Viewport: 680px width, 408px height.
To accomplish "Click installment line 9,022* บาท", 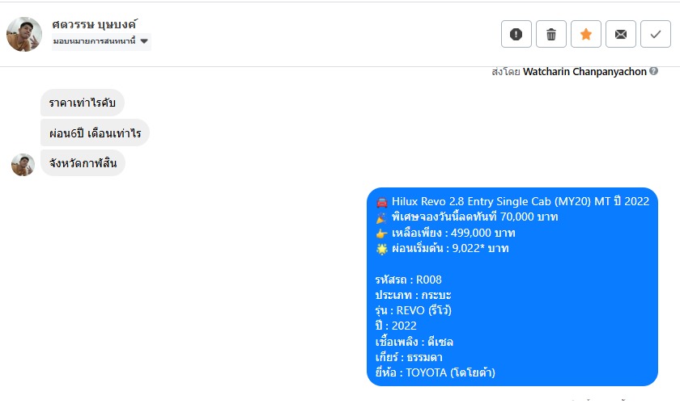I will pos(450,248).
